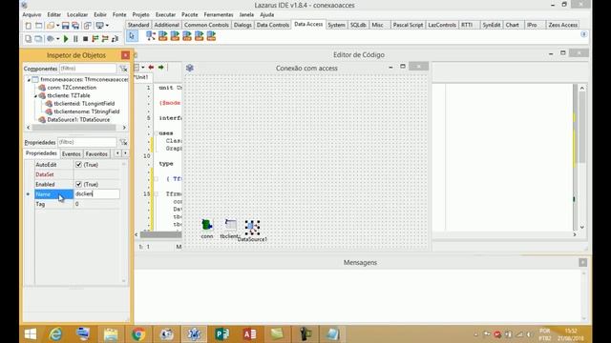Viewport: 611px width, 343px height.
Task: Click the green Jump Forward arrow in code editor
Action: tap(161, 68)
